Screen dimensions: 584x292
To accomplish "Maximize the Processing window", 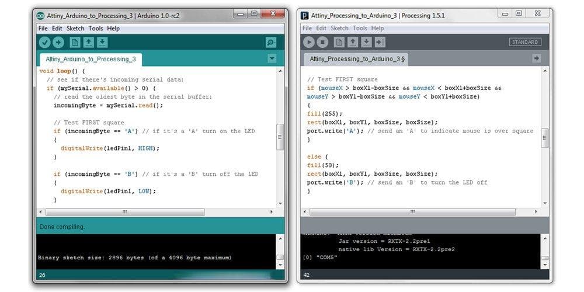I will tap(519, 13).
